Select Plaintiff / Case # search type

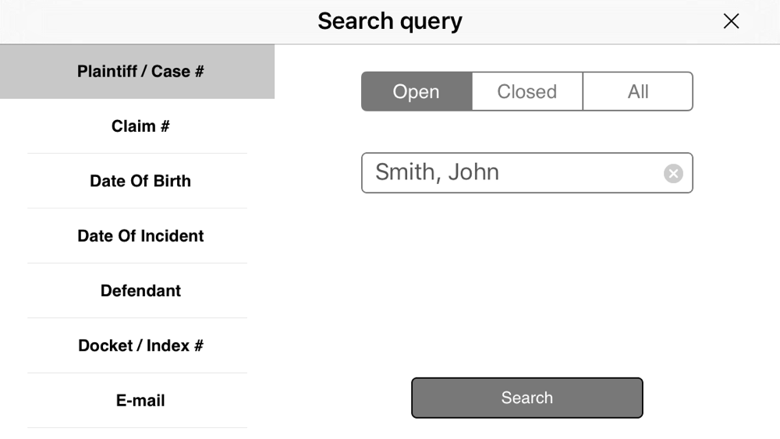137,72
